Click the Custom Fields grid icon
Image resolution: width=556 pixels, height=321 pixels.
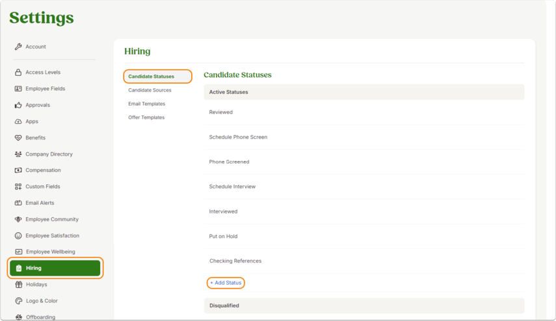click(x=18, y=187)
